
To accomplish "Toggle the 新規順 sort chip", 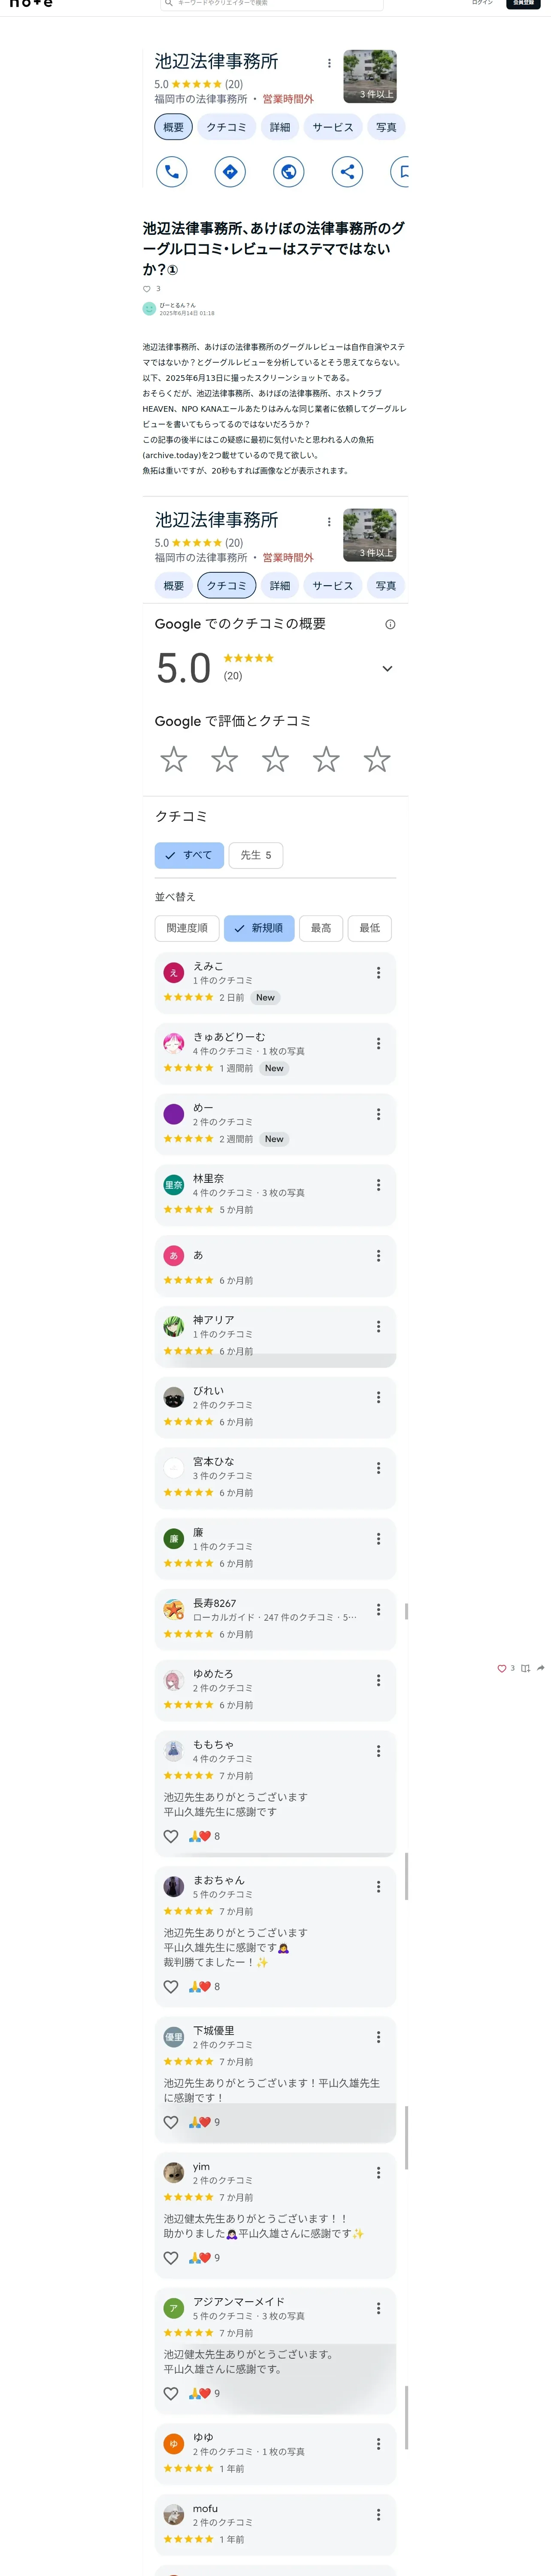I will [259, 928].
